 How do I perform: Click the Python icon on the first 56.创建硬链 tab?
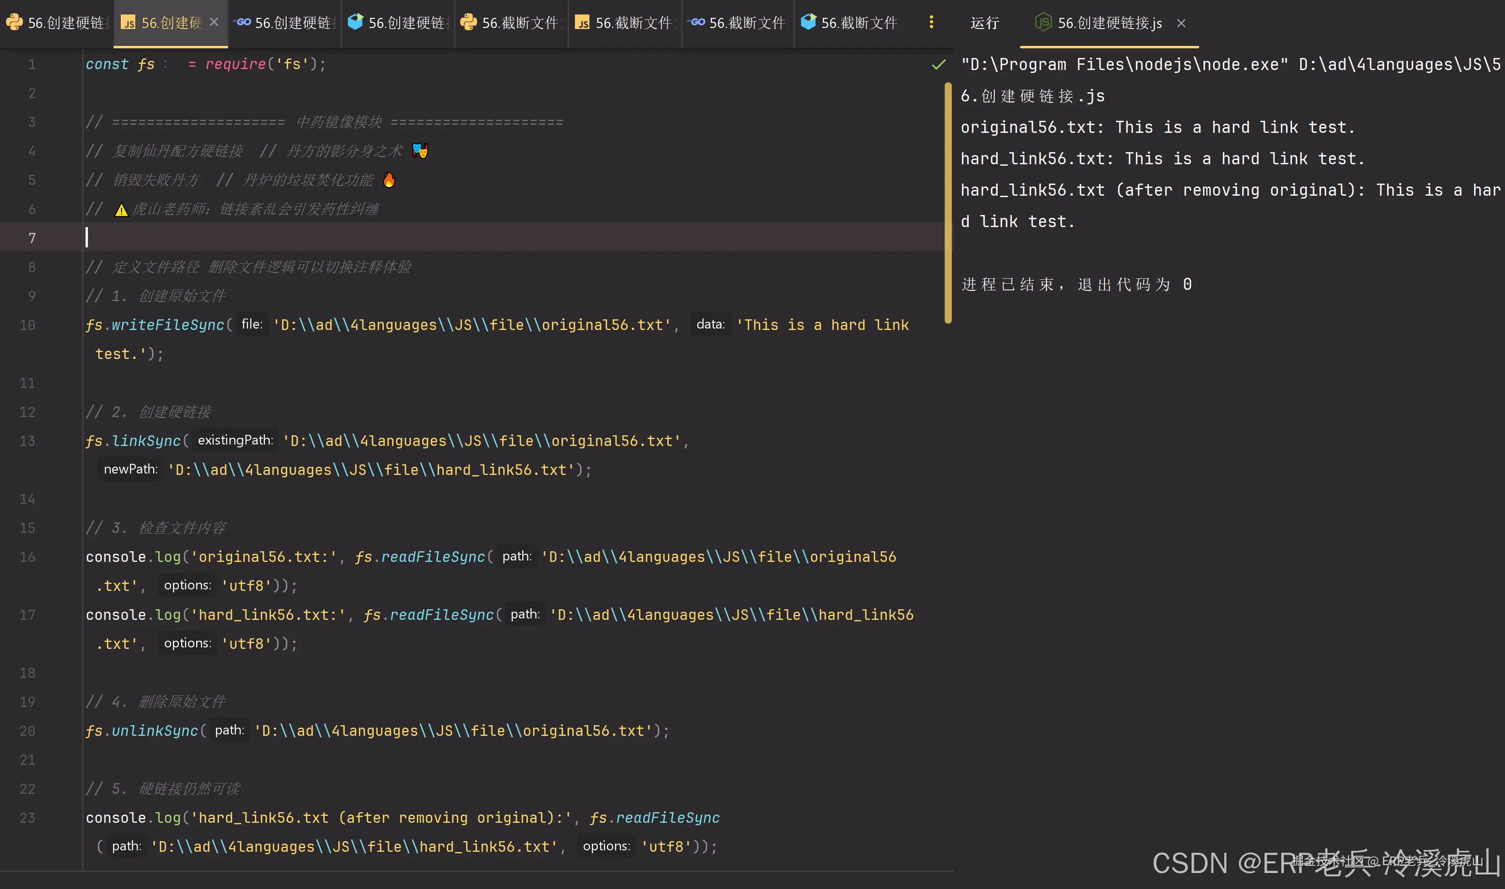pyautogui.click(x=14, y=23)
